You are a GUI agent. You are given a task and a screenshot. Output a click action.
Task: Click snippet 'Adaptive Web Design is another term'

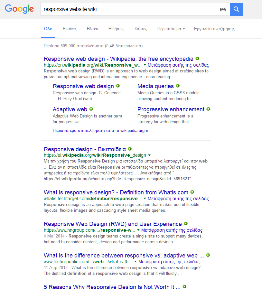88,116
